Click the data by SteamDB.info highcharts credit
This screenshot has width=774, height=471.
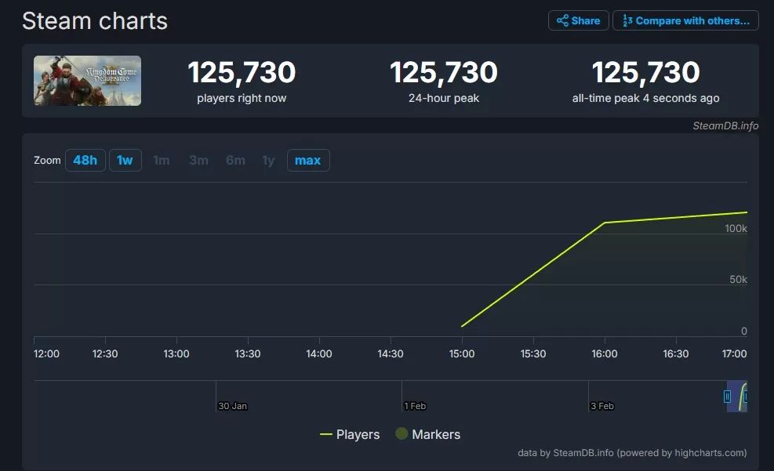[632, 453]
